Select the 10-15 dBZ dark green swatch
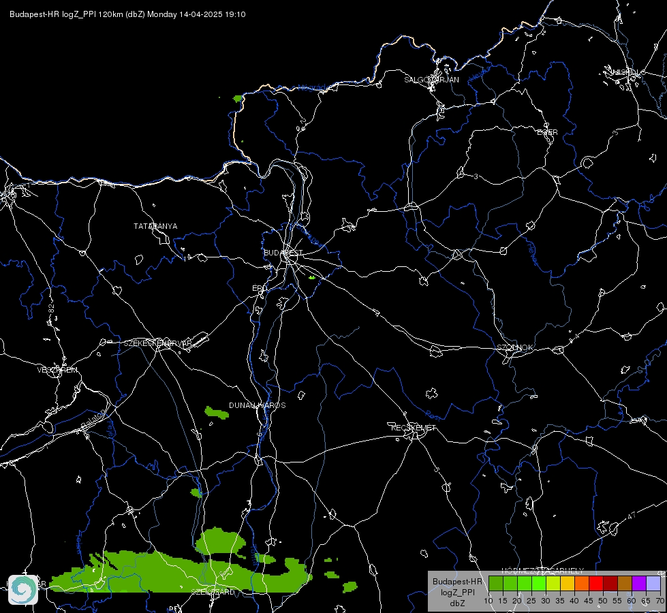 coord(496,584)
